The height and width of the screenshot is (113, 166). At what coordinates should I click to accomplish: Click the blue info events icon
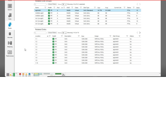click(x=29, y=74)
